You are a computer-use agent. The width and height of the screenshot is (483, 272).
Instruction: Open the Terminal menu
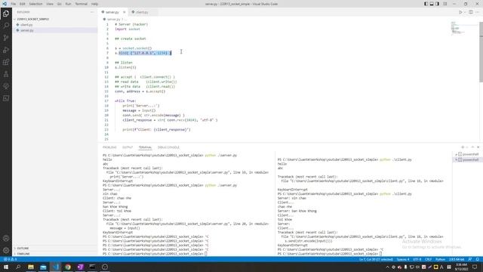[82, 4]
